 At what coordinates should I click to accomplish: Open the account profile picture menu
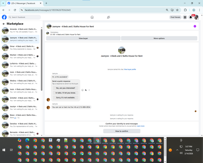(196, 17)
